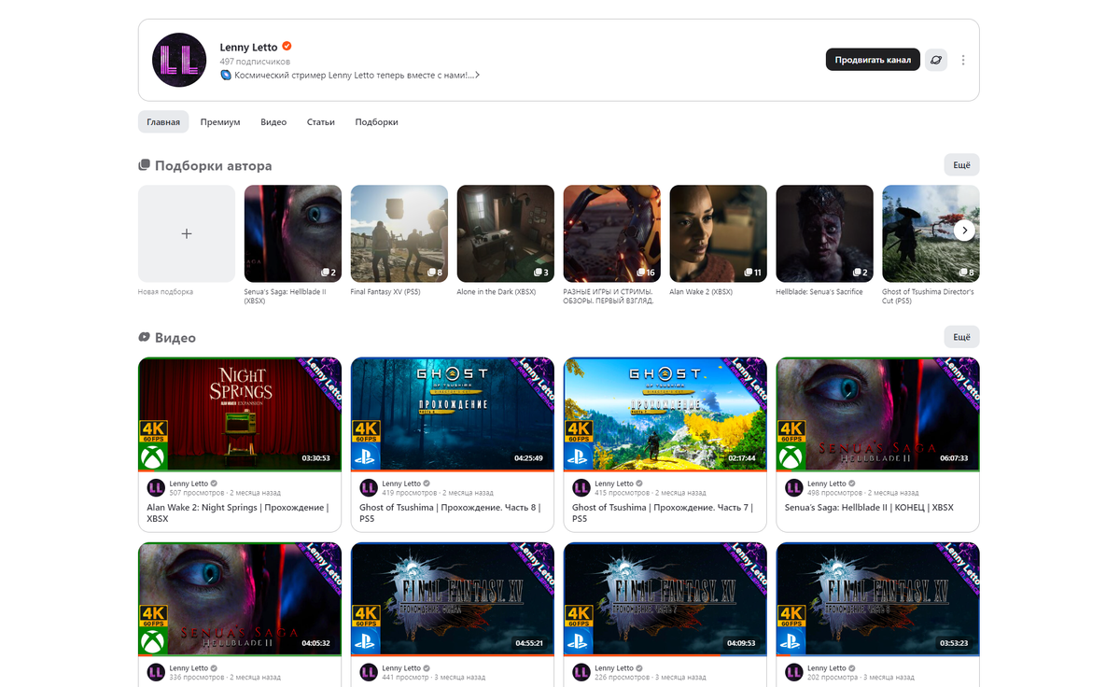1120x687 pixels.
Task: Click the Новая подборка label
Action: coord(165,292)
